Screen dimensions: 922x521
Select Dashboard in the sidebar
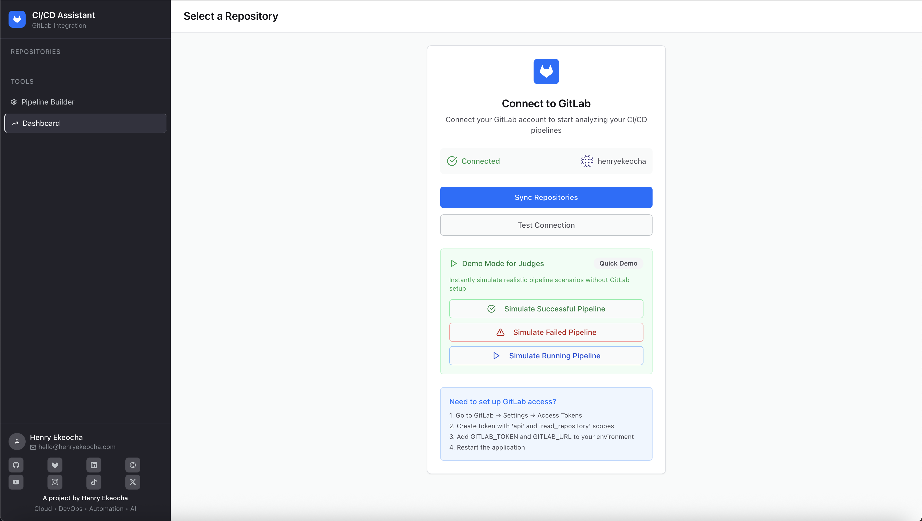41,123
